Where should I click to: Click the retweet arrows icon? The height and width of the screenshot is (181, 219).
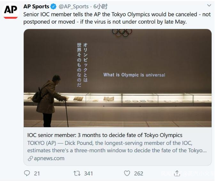77,173
